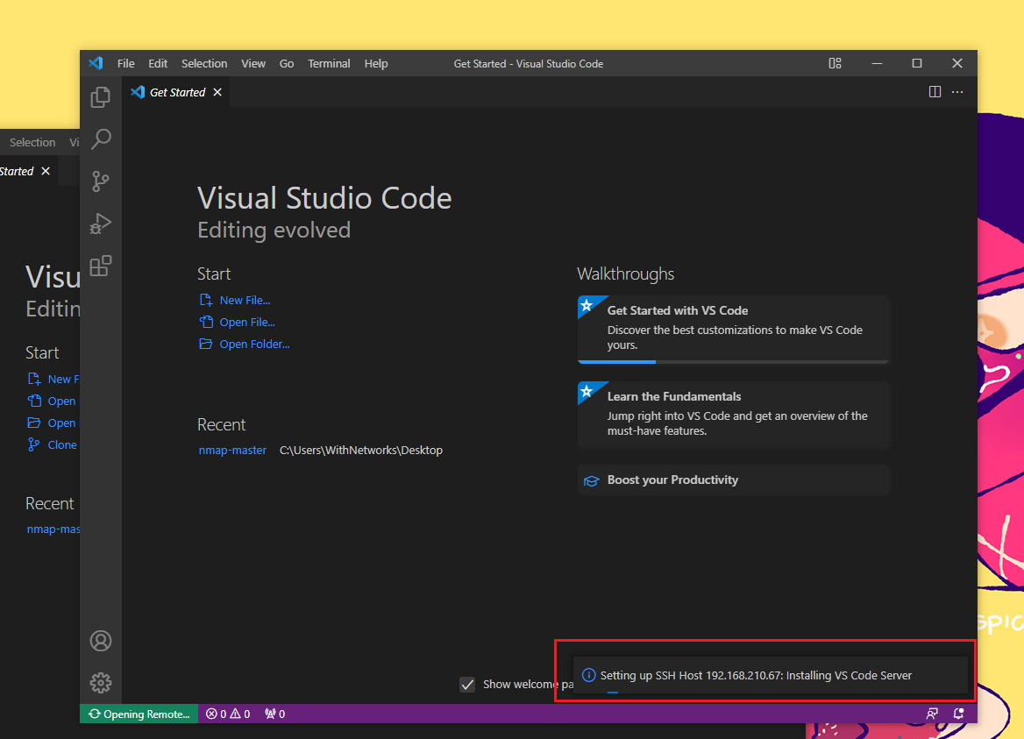Click the VS Code logo in title bar
Screen dimensions: 1024x739
tap(96, 63)
